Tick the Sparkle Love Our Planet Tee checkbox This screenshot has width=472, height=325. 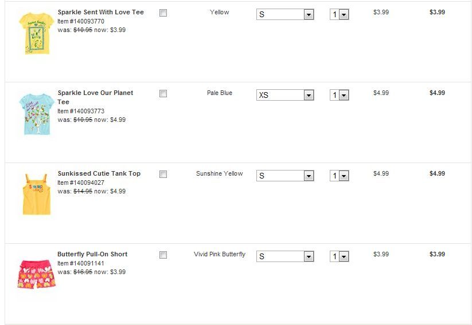pyautogui.click(x=163, y=94)
